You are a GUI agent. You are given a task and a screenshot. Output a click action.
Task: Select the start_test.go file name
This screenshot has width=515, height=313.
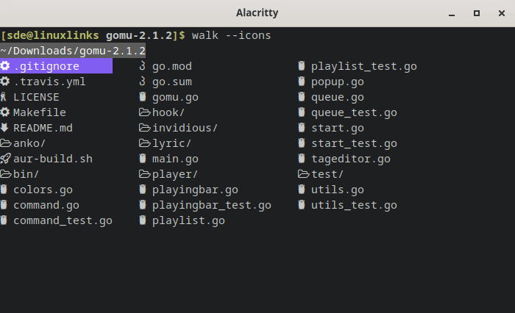tap(354, 144)
